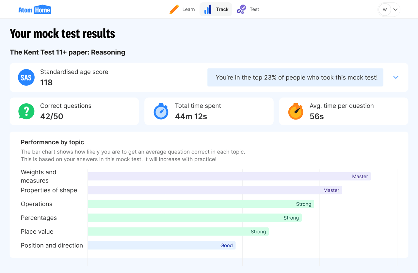Click the top 23% banner message
The width and height of the screenshot is (418, 273).
tap(295, 78)
